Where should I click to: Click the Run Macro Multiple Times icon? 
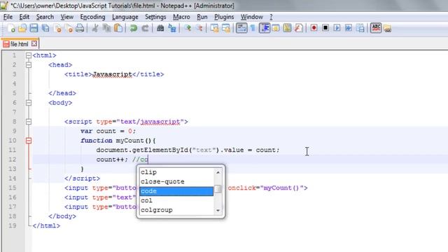[349, 28]
